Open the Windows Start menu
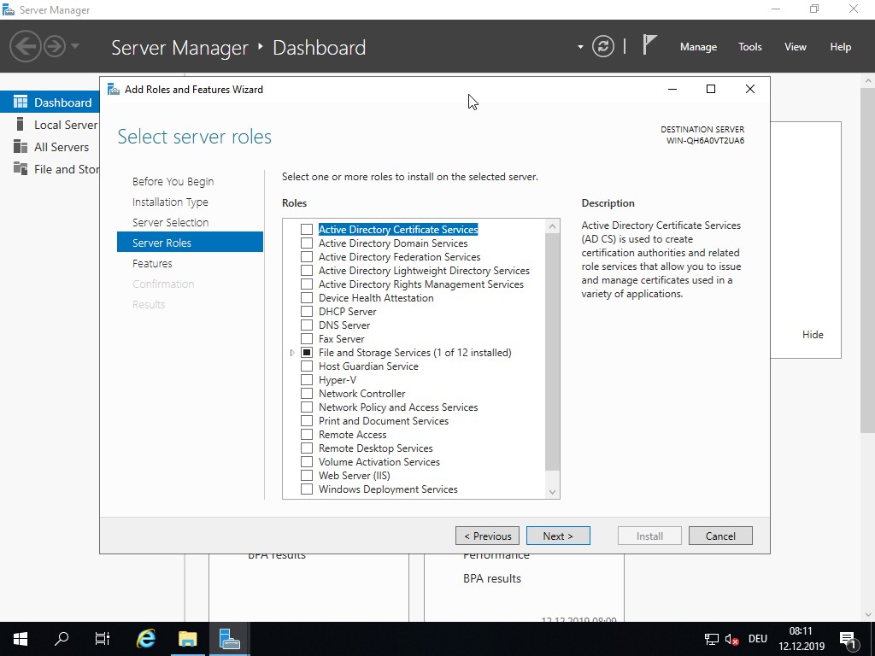 pyautogui.click(x=21, y=639)
